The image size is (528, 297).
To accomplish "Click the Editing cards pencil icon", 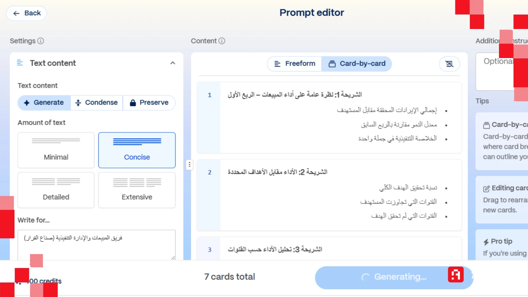I will pyautogui.click(x=486, y=188).
